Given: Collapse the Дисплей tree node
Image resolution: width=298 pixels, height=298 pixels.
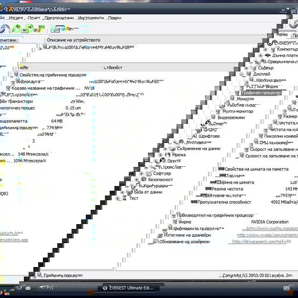Looking at the screenshot, I should [241, 74].
